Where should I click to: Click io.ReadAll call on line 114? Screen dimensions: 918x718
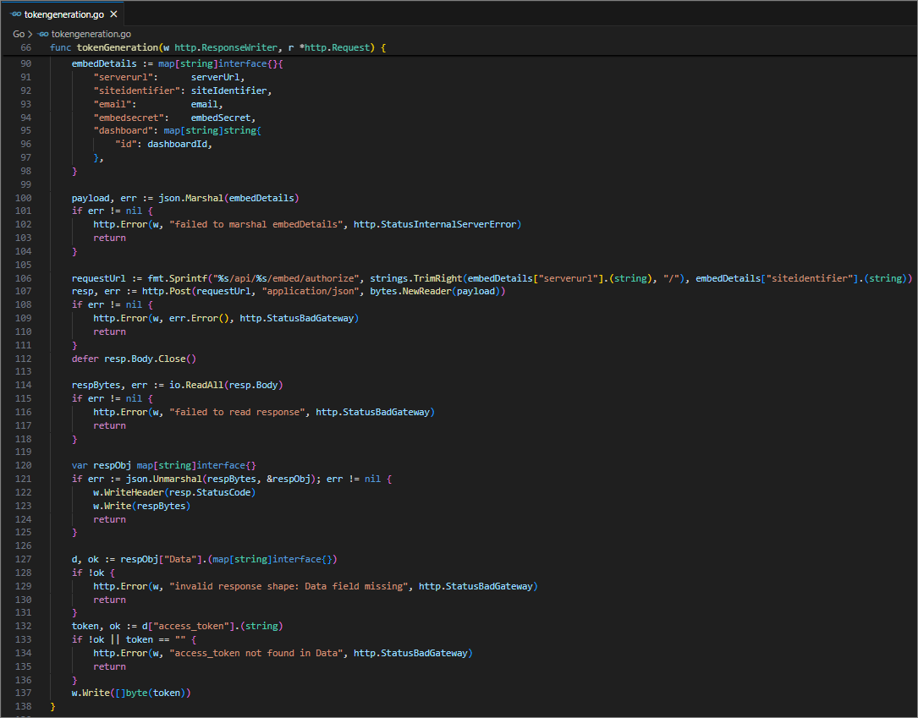click(x=185, y=385)
